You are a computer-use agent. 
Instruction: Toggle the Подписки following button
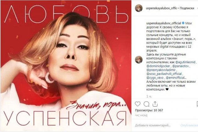pos(187,8)
